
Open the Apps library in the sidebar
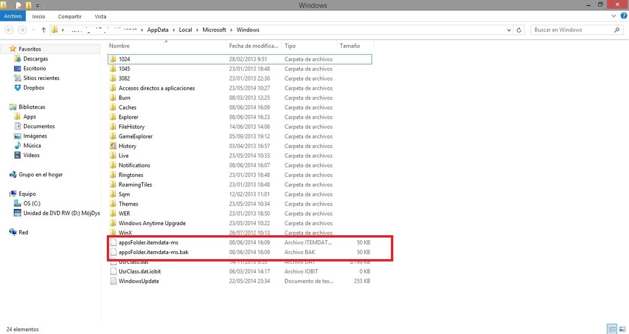[x=29, y=116]
